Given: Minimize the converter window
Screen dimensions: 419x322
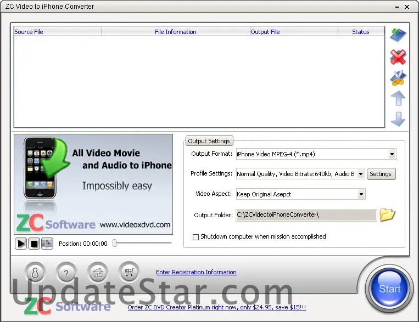Looking at the screenshot, I should point(397,7).
